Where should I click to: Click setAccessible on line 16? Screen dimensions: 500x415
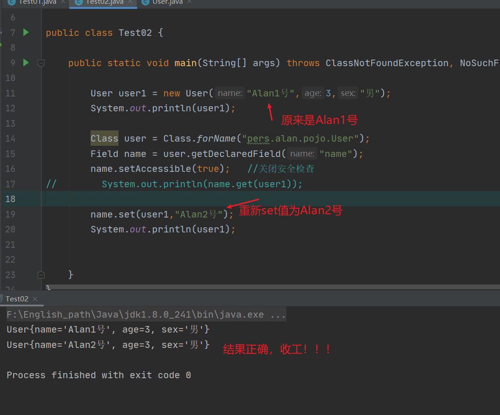point(155,169)
